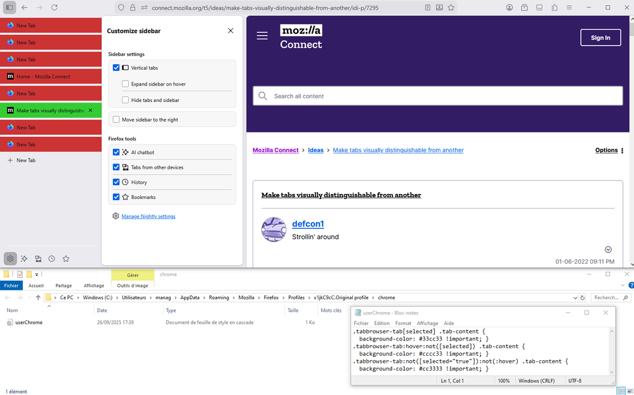Expand the post options chevron under defcon1
This screenshot has width=634, height=395.
coord(608,249)
